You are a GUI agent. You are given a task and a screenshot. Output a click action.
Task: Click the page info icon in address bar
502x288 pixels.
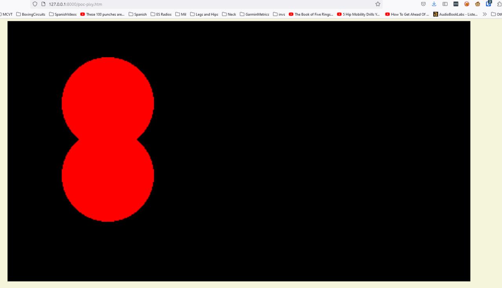44,4
